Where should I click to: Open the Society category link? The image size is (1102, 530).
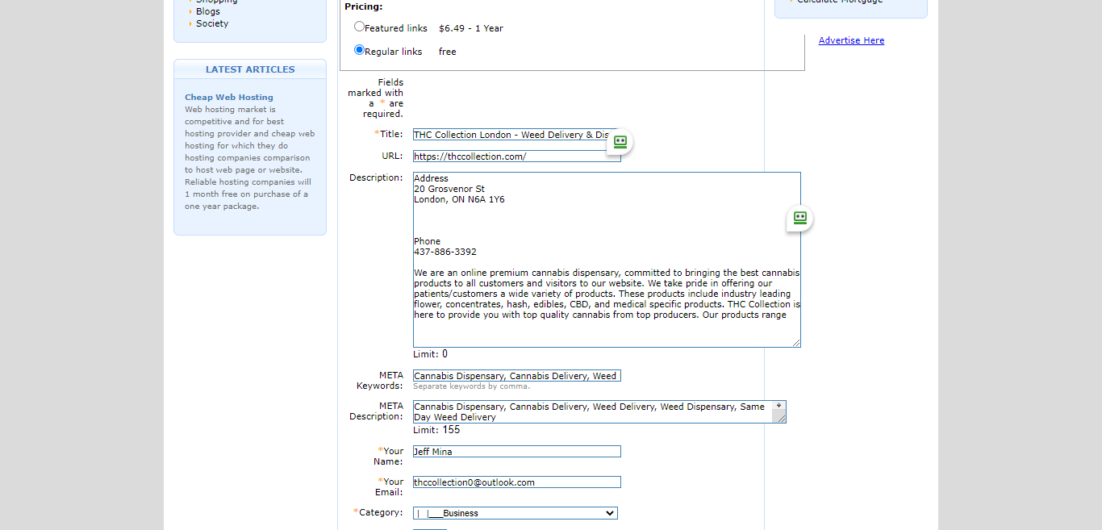tap(212, 23)
